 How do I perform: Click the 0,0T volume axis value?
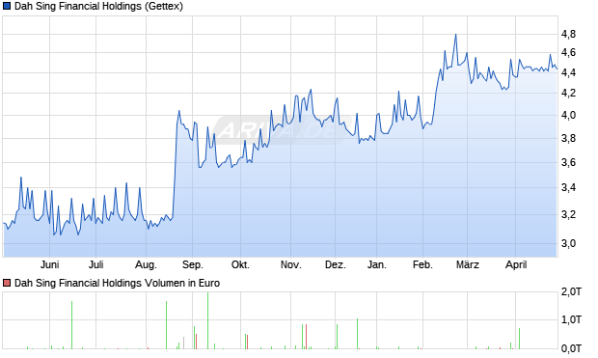571,348
